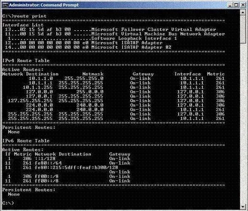Click the 'IPv4 Route Table' heading
The image size is (248, 211).
coord(26,60)
